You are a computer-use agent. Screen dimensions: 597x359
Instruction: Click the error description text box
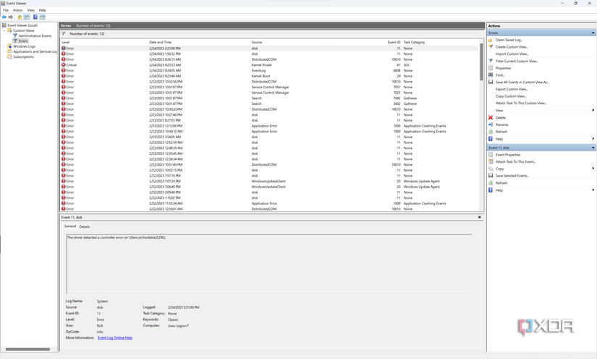pos(268,264)
